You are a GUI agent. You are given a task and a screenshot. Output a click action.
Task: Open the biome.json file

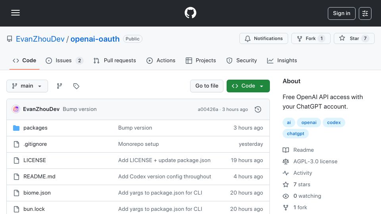(37, 193)
